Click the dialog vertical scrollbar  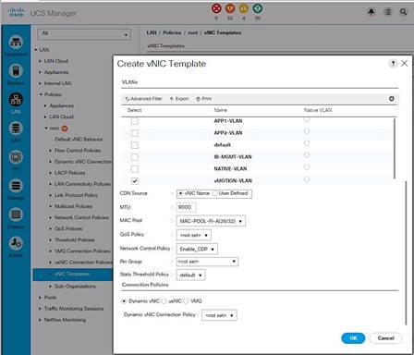coord(406,252)
